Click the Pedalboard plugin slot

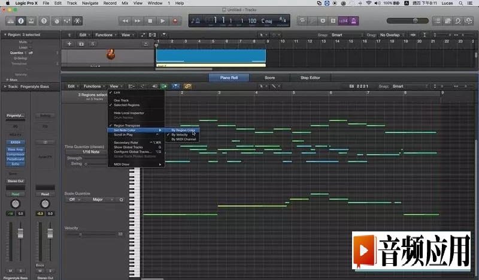pyautogui.click(x=16, y=159)
